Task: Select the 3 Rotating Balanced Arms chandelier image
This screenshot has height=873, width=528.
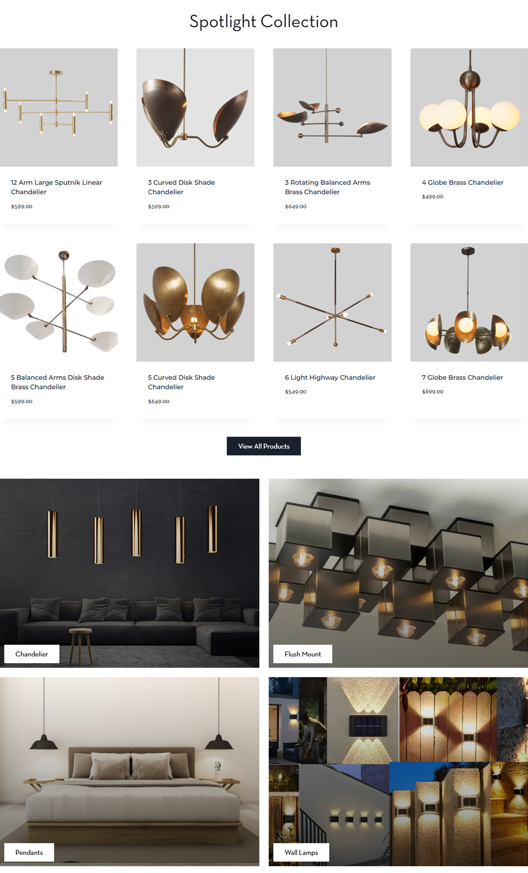Action: coord(332,107)
